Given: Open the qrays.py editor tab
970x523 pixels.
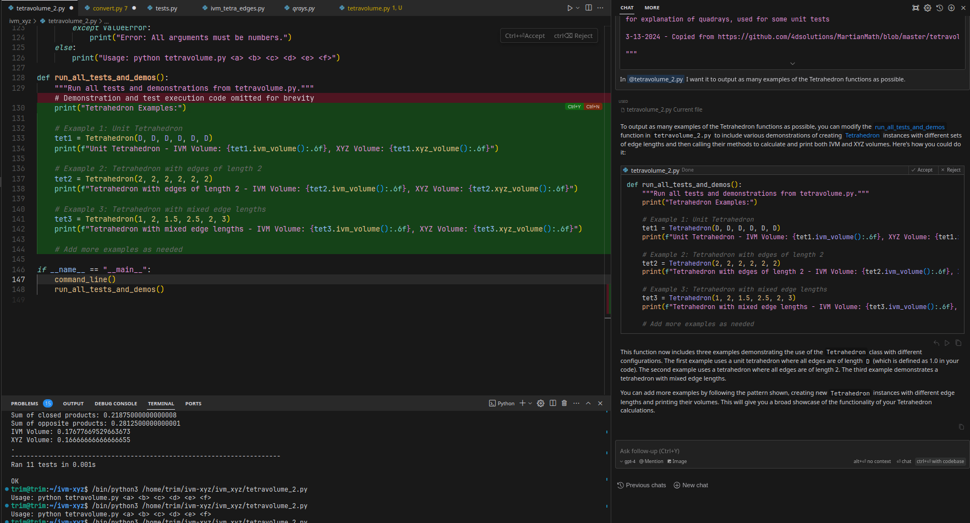Looking at the screenshot, I should click(303, 8).
